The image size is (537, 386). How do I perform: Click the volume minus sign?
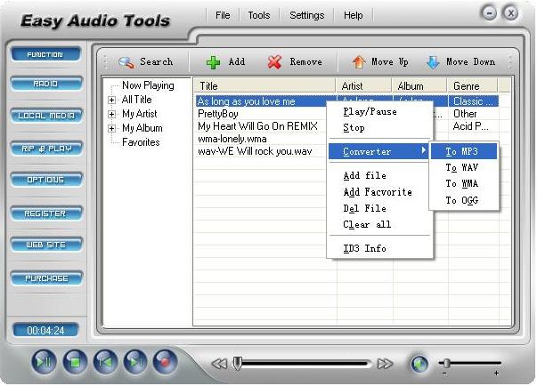click(444, 374)
